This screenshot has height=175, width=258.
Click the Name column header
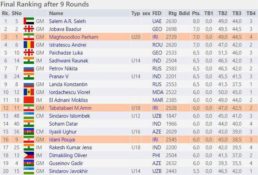click(56, 13)
